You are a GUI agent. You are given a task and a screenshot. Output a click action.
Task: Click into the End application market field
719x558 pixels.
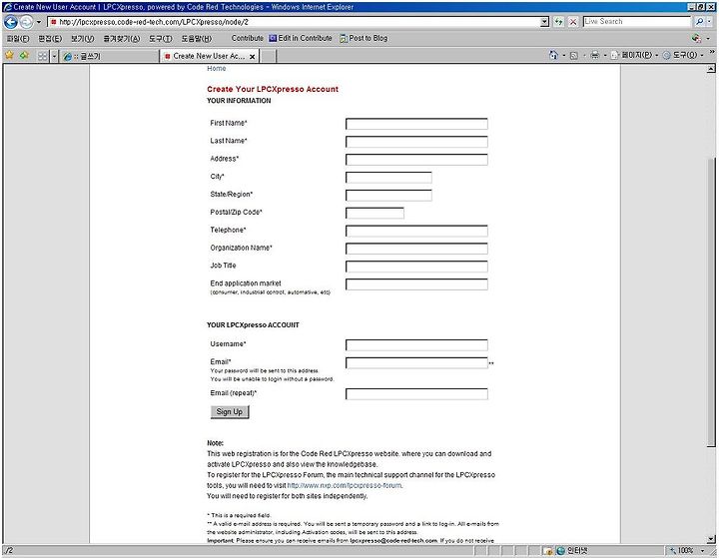point(416,283)
